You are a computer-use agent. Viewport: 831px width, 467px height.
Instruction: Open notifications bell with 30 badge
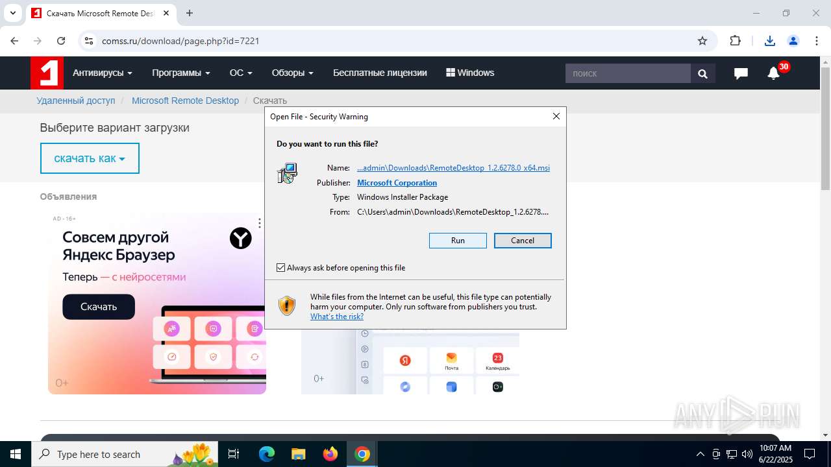[774, 73]
